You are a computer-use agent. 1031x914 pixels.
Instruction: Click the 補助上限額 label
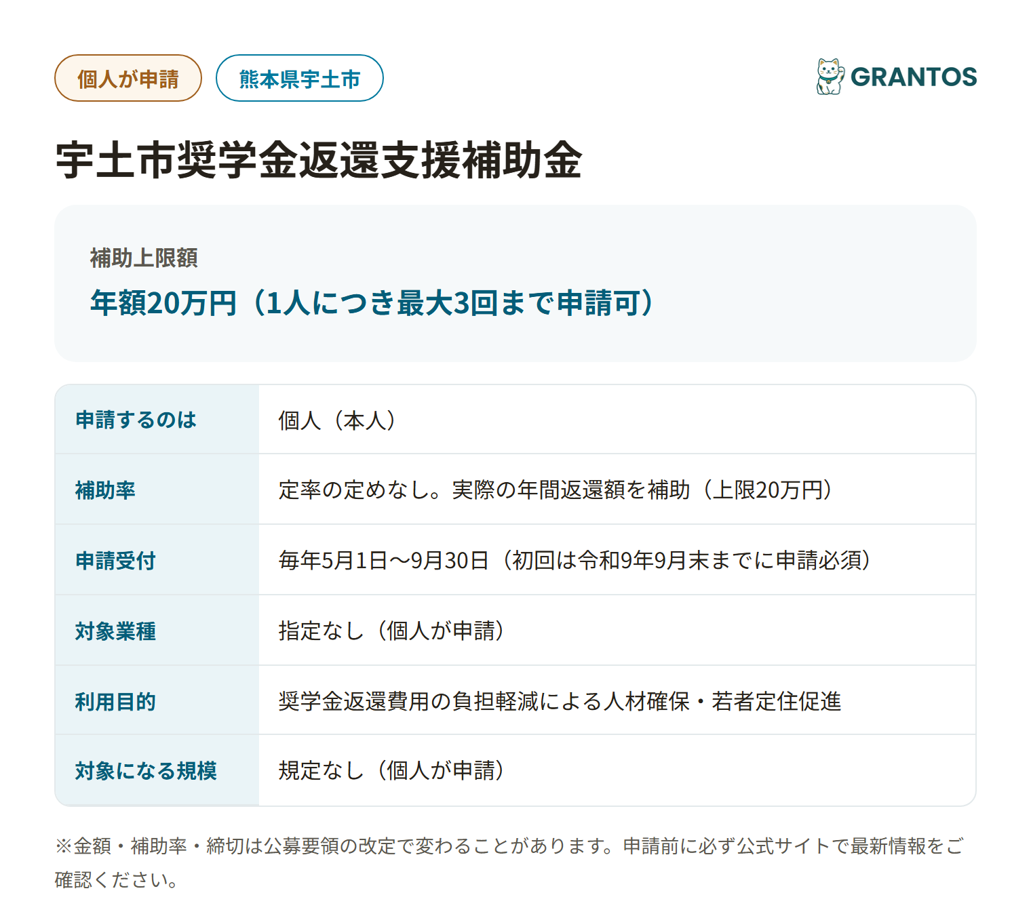[144, 258]
